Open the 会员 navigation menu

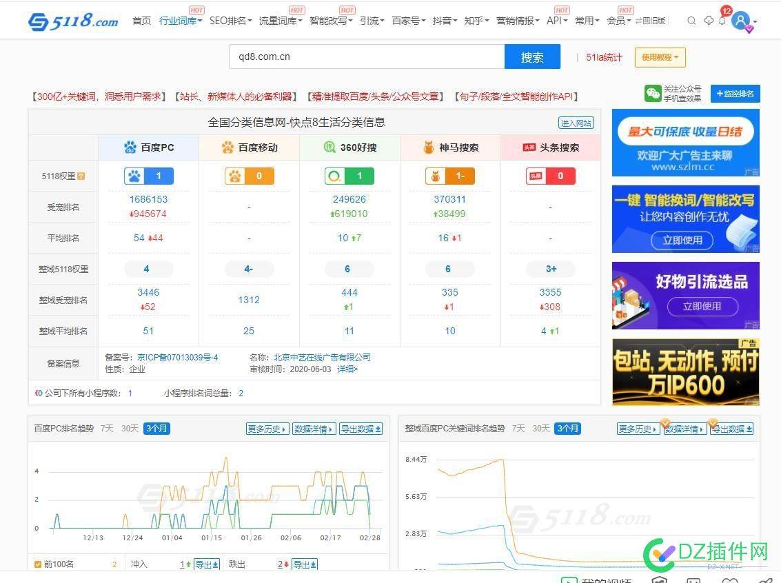coord(618,21)
